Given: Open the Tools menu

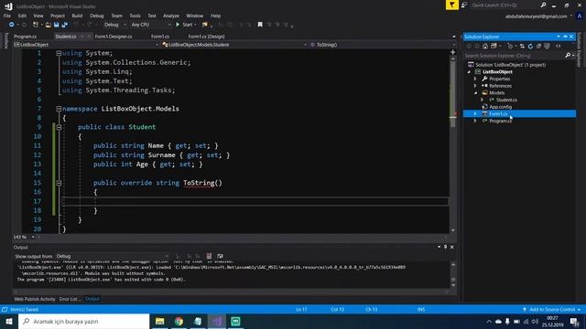Looking at the screenshot, I should click(135, 16).
